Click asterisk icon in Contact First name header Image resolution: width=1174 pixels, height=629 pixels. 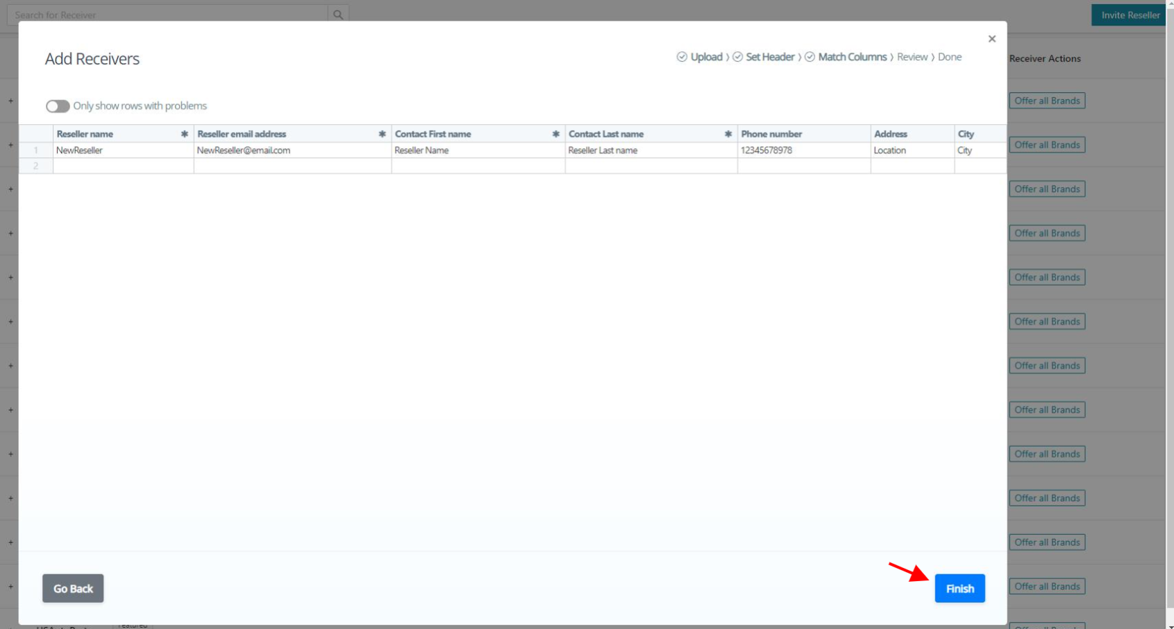click(x=555, y=134)
